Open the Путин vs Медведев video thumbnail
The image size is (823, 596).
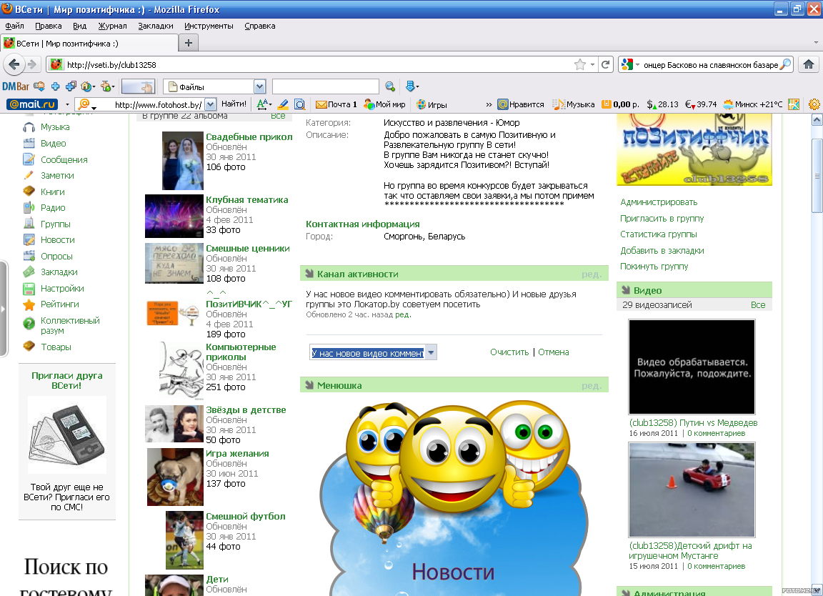click(x=692, y=367)
